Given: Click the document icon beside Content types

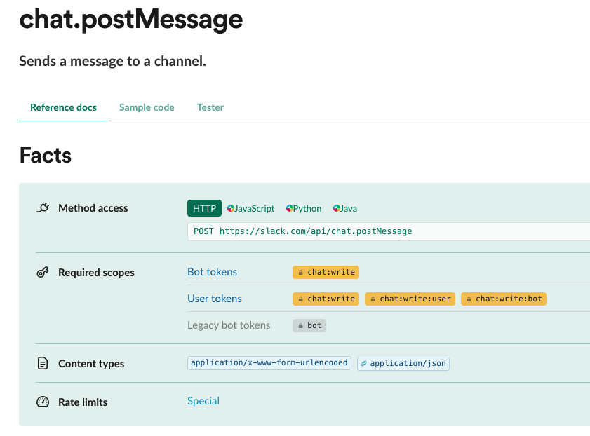Looking at the screenshot, I should 43,364.
